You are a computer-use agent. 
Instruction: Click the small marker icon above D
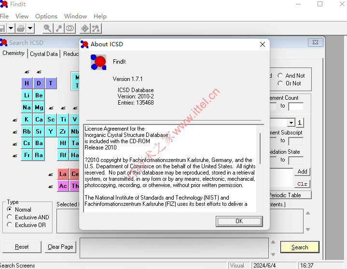[x=39, y=72]
